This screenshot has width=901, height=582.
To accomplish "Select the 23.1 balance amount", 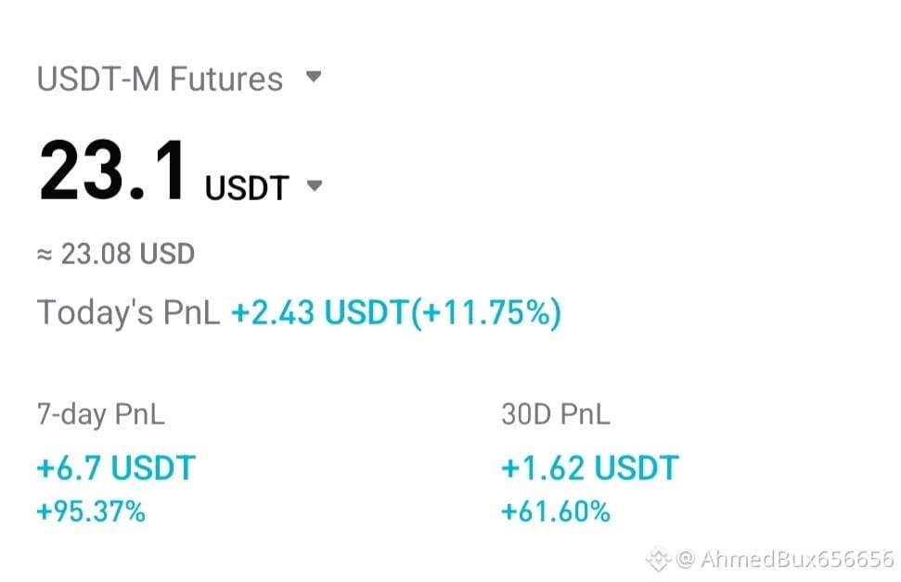I will click(112, 171).
